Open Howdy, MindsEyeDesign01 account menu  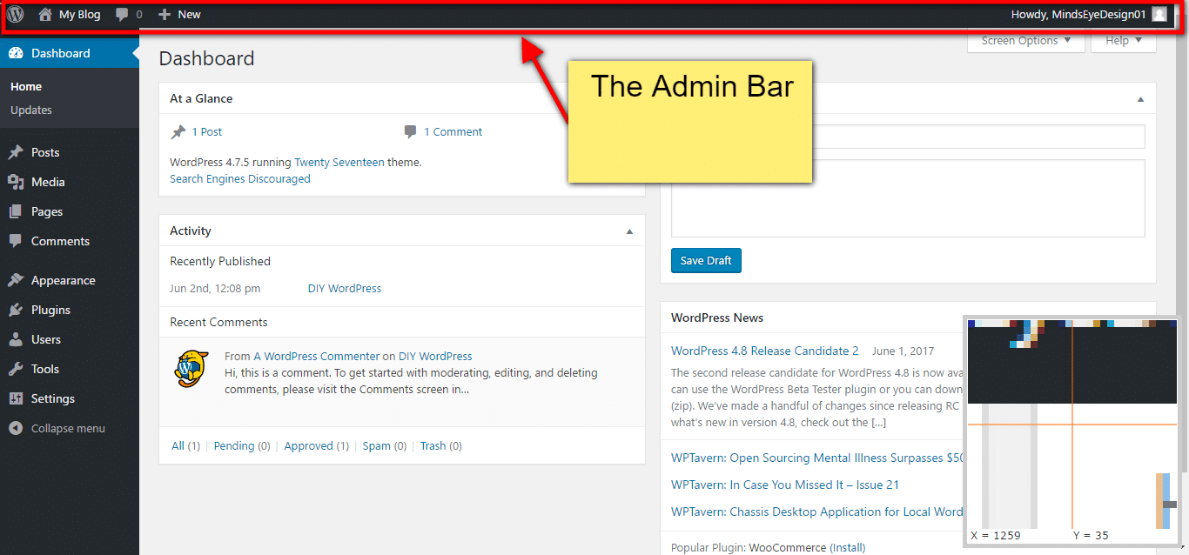pyautogui.click(x=1089, y=14)
